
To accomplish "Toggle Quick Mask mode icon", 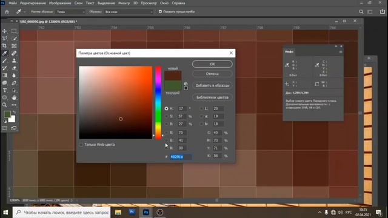I will (4, 128).
